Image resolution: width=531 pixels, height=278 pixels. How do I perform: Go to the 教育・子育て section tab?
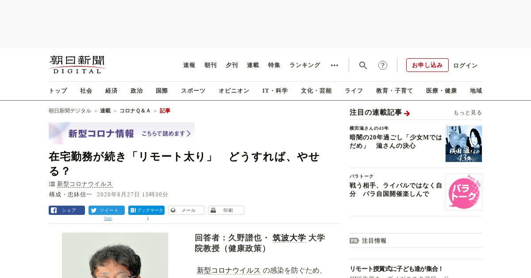395,91
